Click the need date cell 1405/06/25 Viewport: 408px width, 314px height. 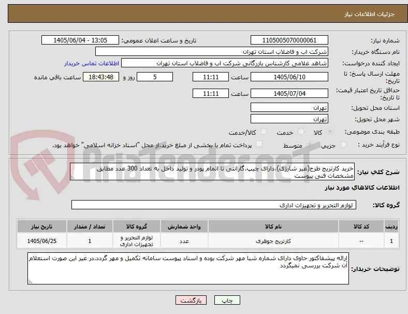(42, 241)
